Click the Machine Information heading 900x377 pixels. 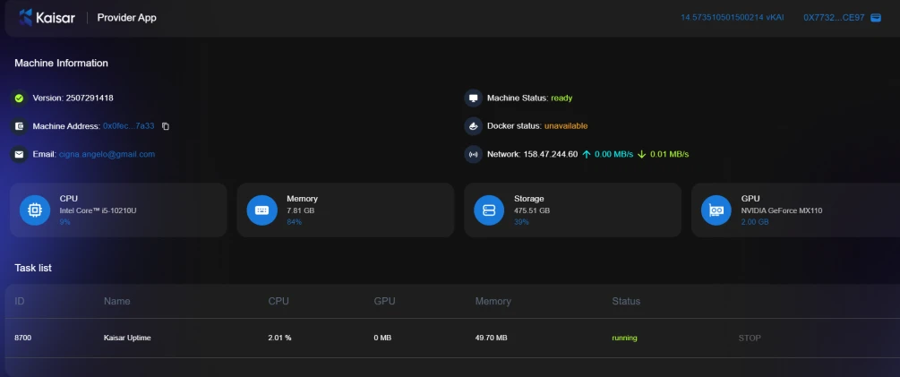point(62,63)
